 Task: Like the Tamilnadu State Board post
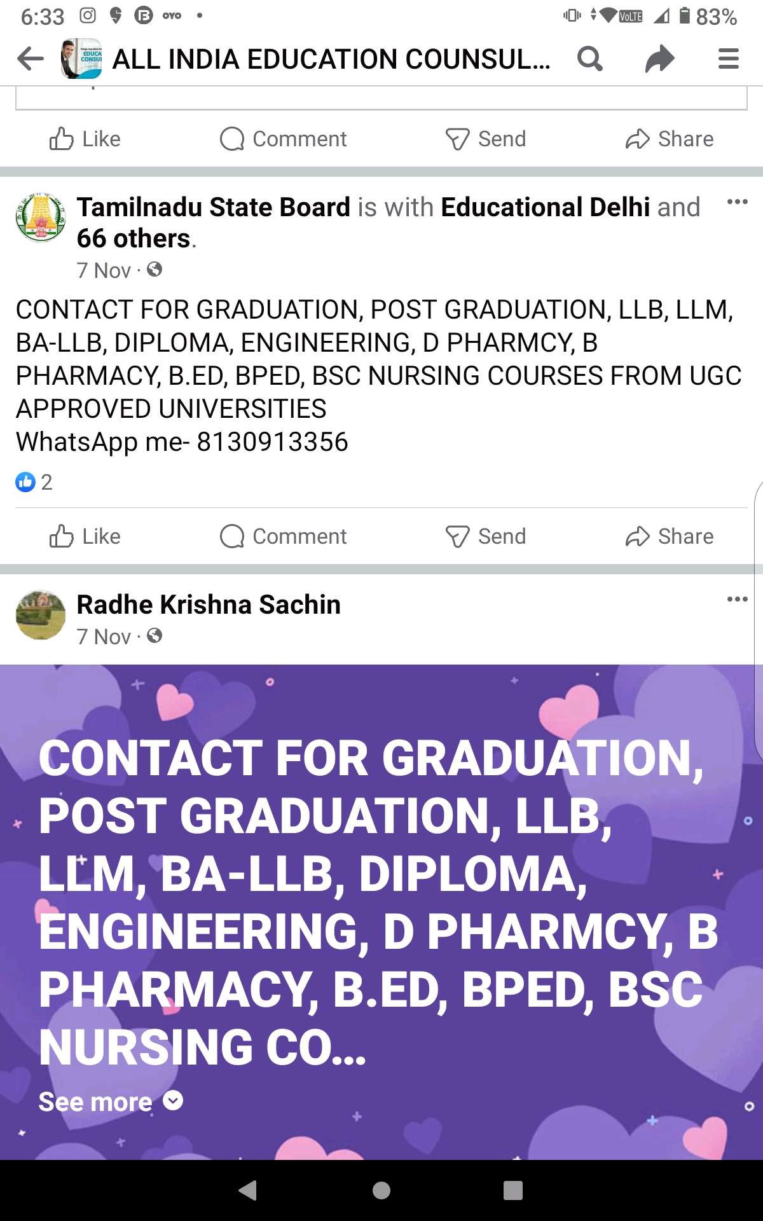point(85,536)
